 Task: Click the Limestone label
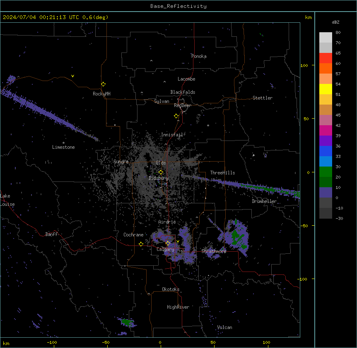coord(63,147)
